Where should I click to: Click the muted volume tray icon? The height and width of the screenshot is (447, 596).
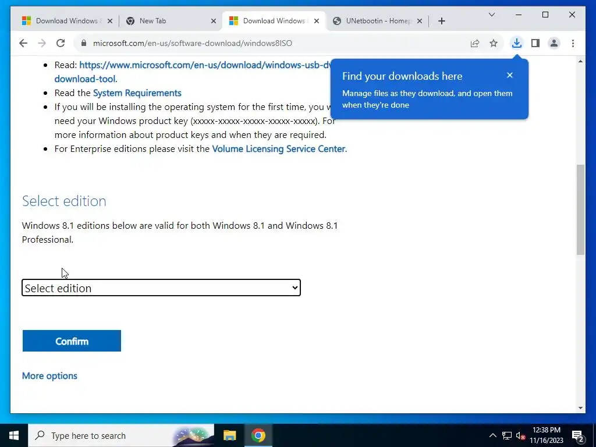(x=520, y=435)
